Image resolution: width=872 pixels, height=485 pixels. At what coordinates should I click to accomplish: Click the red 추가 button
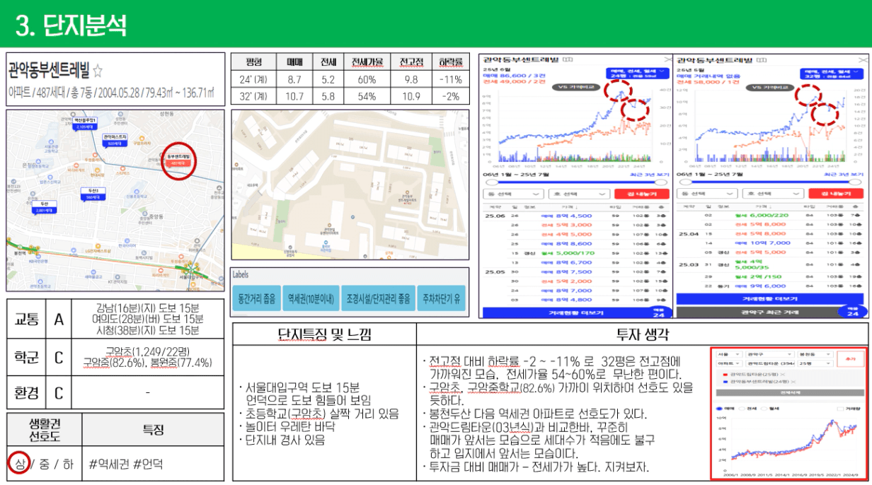(851, 358)
